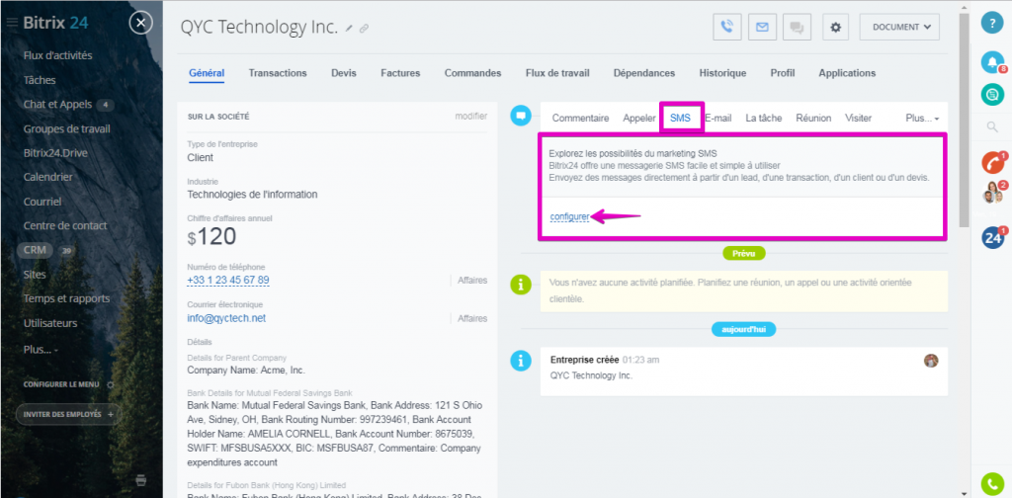Open Tâches in left menu

click(40, 80)
